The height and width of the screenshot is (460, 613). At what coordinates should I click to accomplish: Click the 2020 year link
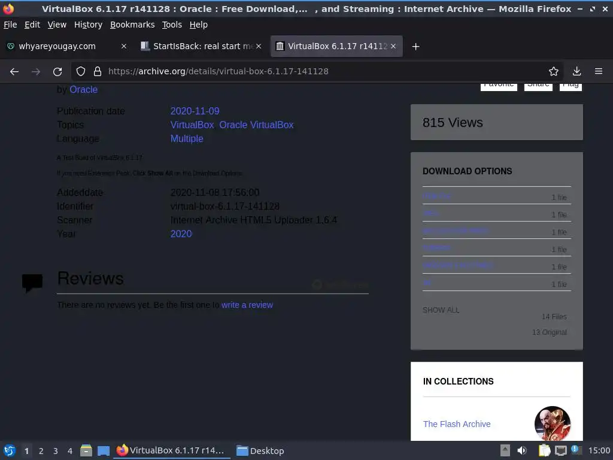tap(181, 234)
